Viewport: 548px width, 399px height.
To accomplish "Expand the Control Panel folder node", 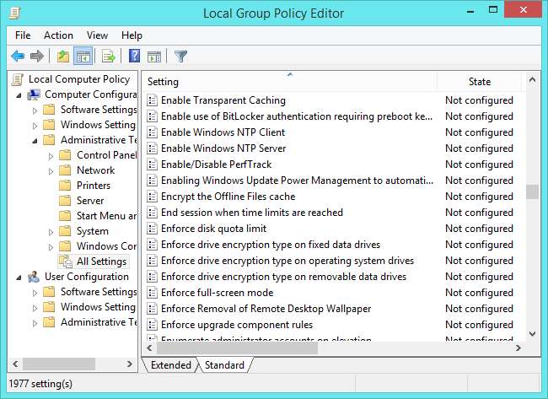I will (x=51, y=155).
